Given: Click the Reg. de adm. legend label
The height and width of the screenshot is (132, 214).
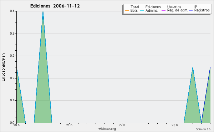Looking at the screenshot, I should pyautogui.click(x=178, y=10).
